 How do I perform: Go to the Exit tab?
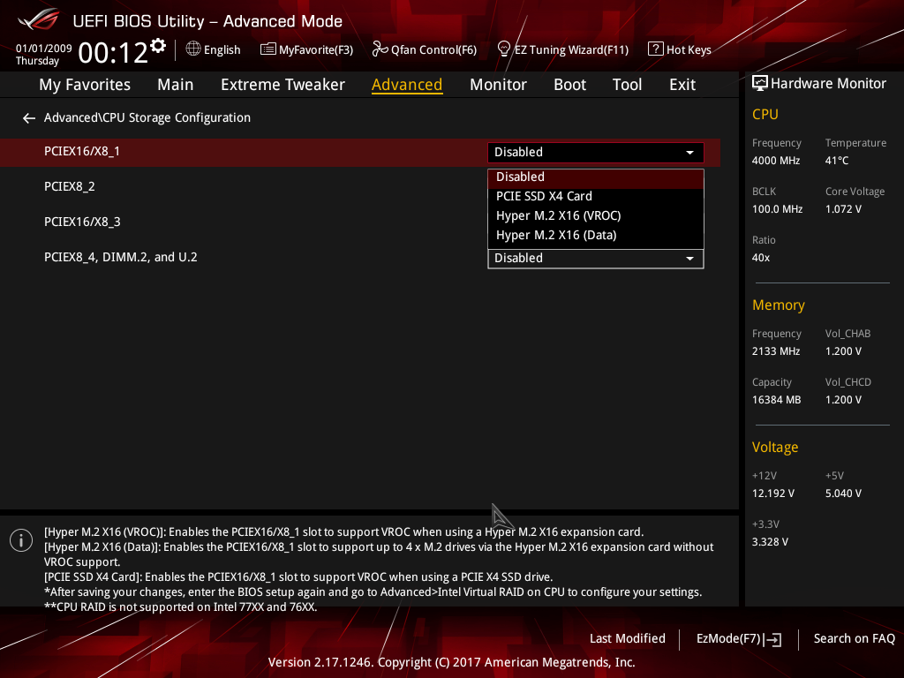click(682, 85)
